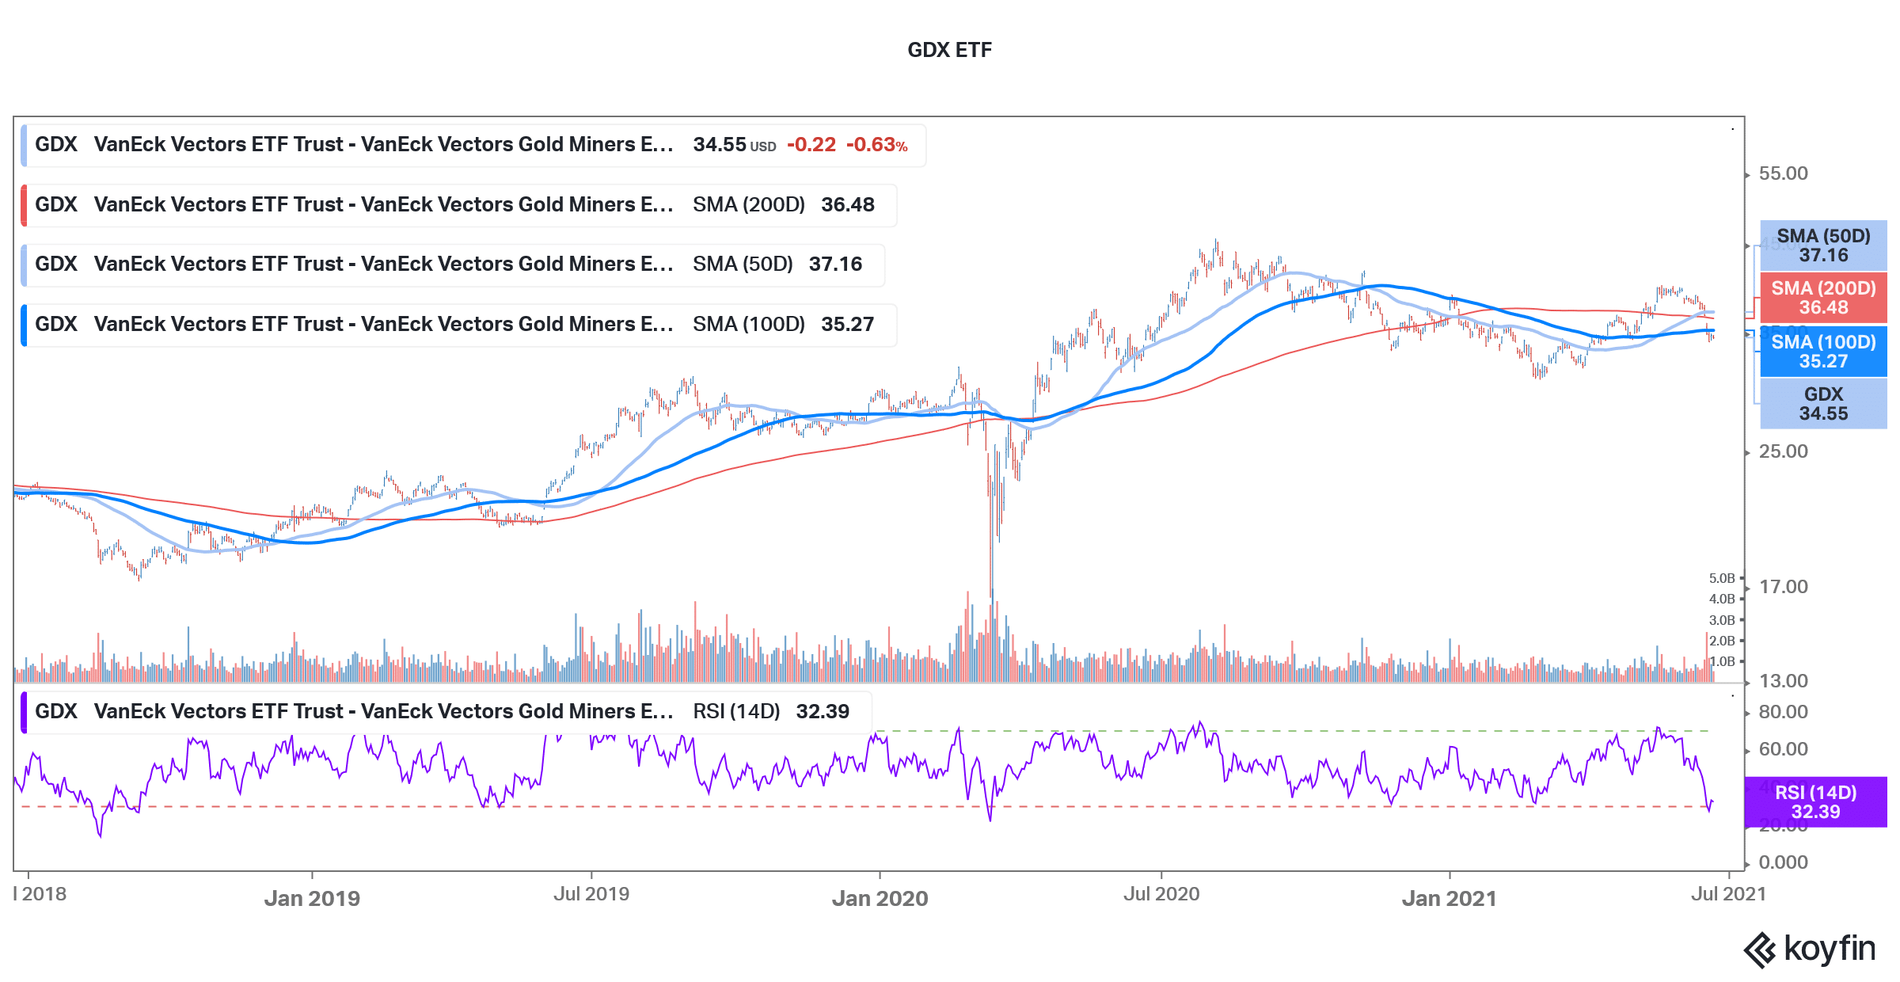Click the GDX ETF chart title

click(x=949, y=50)
